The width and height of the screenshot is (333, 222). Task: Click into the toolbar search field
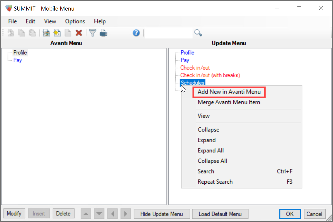168,33
